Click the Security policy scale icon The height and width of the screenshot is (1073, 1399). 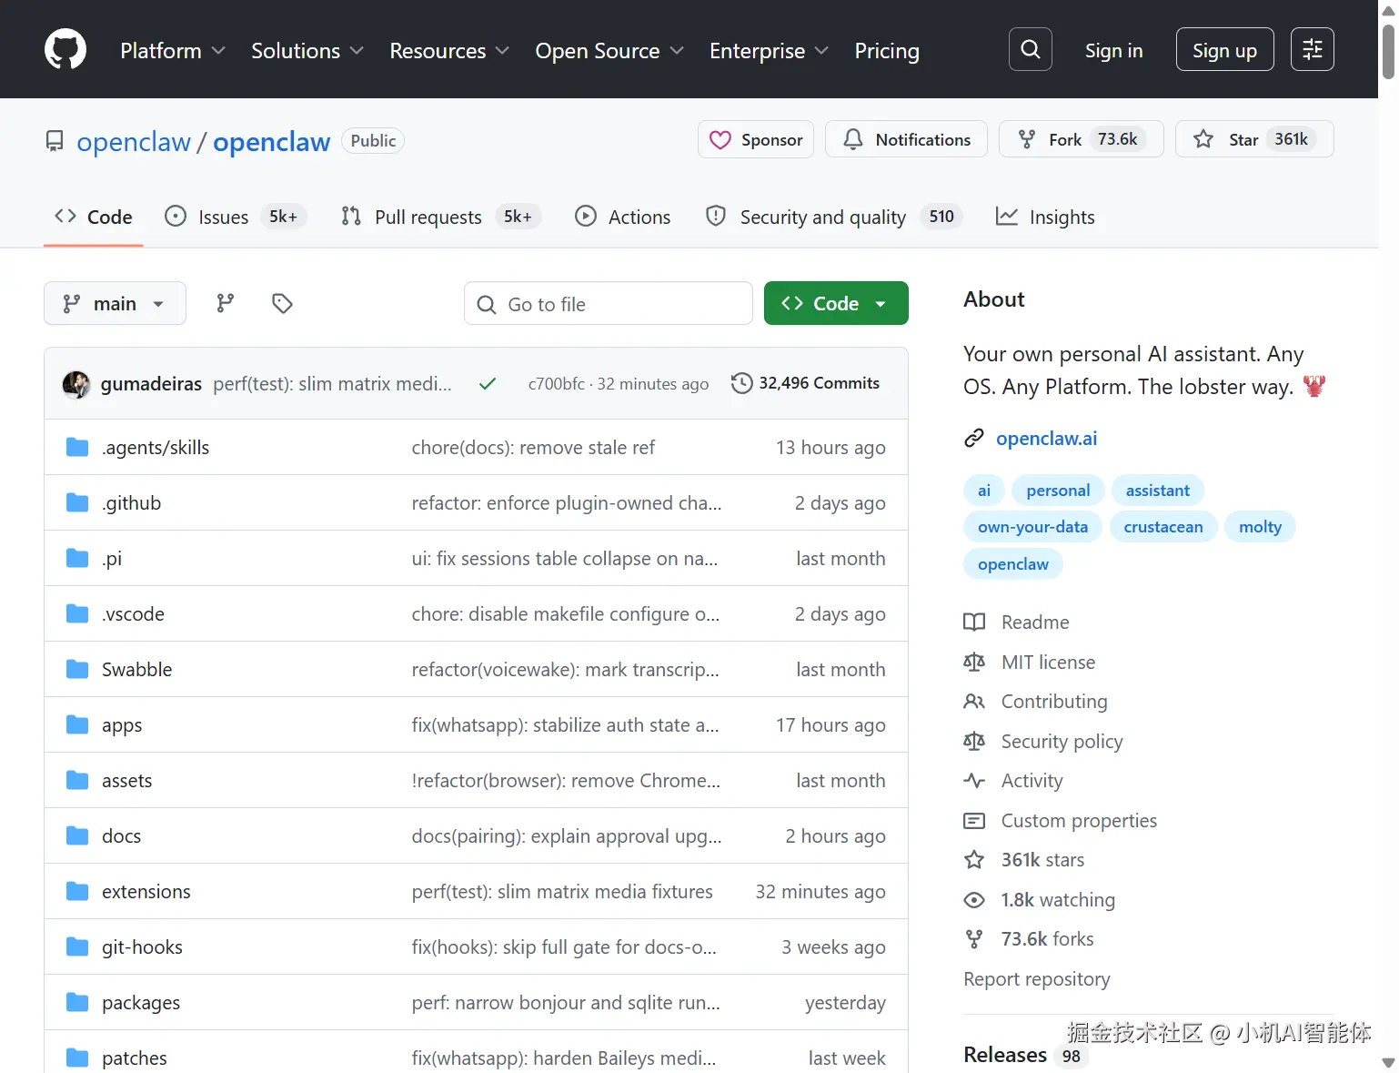(974, 742)
